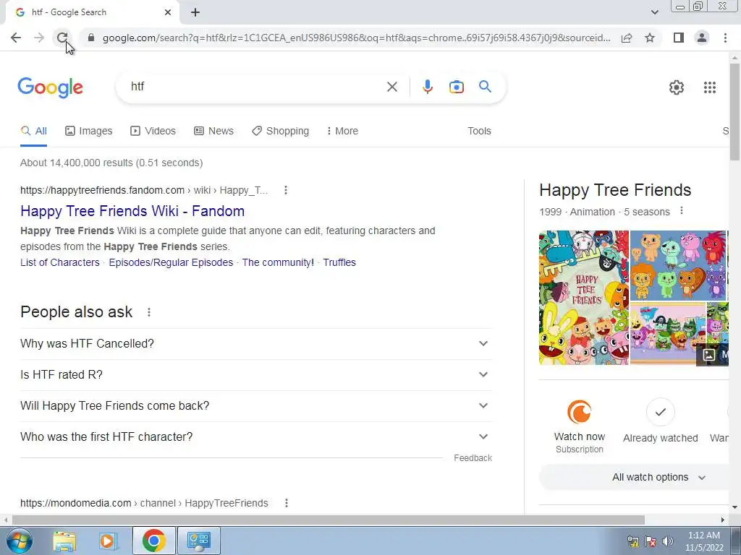Screen dimensions: 741x555
Task: Click the mondomedia.com result URL
Action: point(144,503)
